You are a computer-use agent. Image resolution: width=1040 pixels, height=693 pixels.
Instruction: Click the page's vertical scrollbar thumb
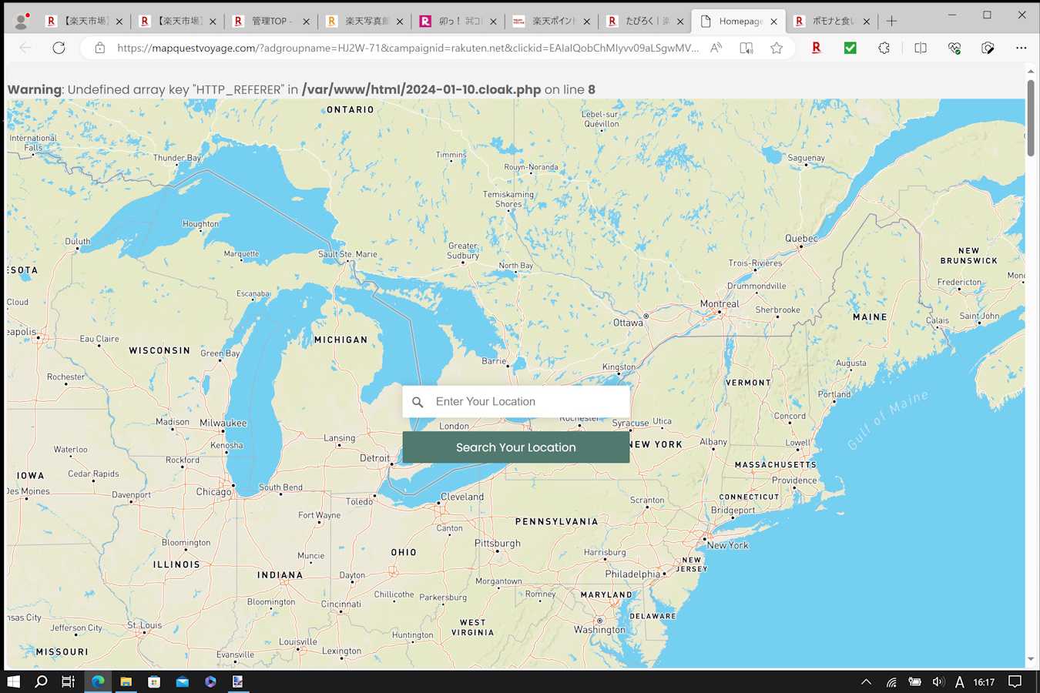tap(1031, 117)
